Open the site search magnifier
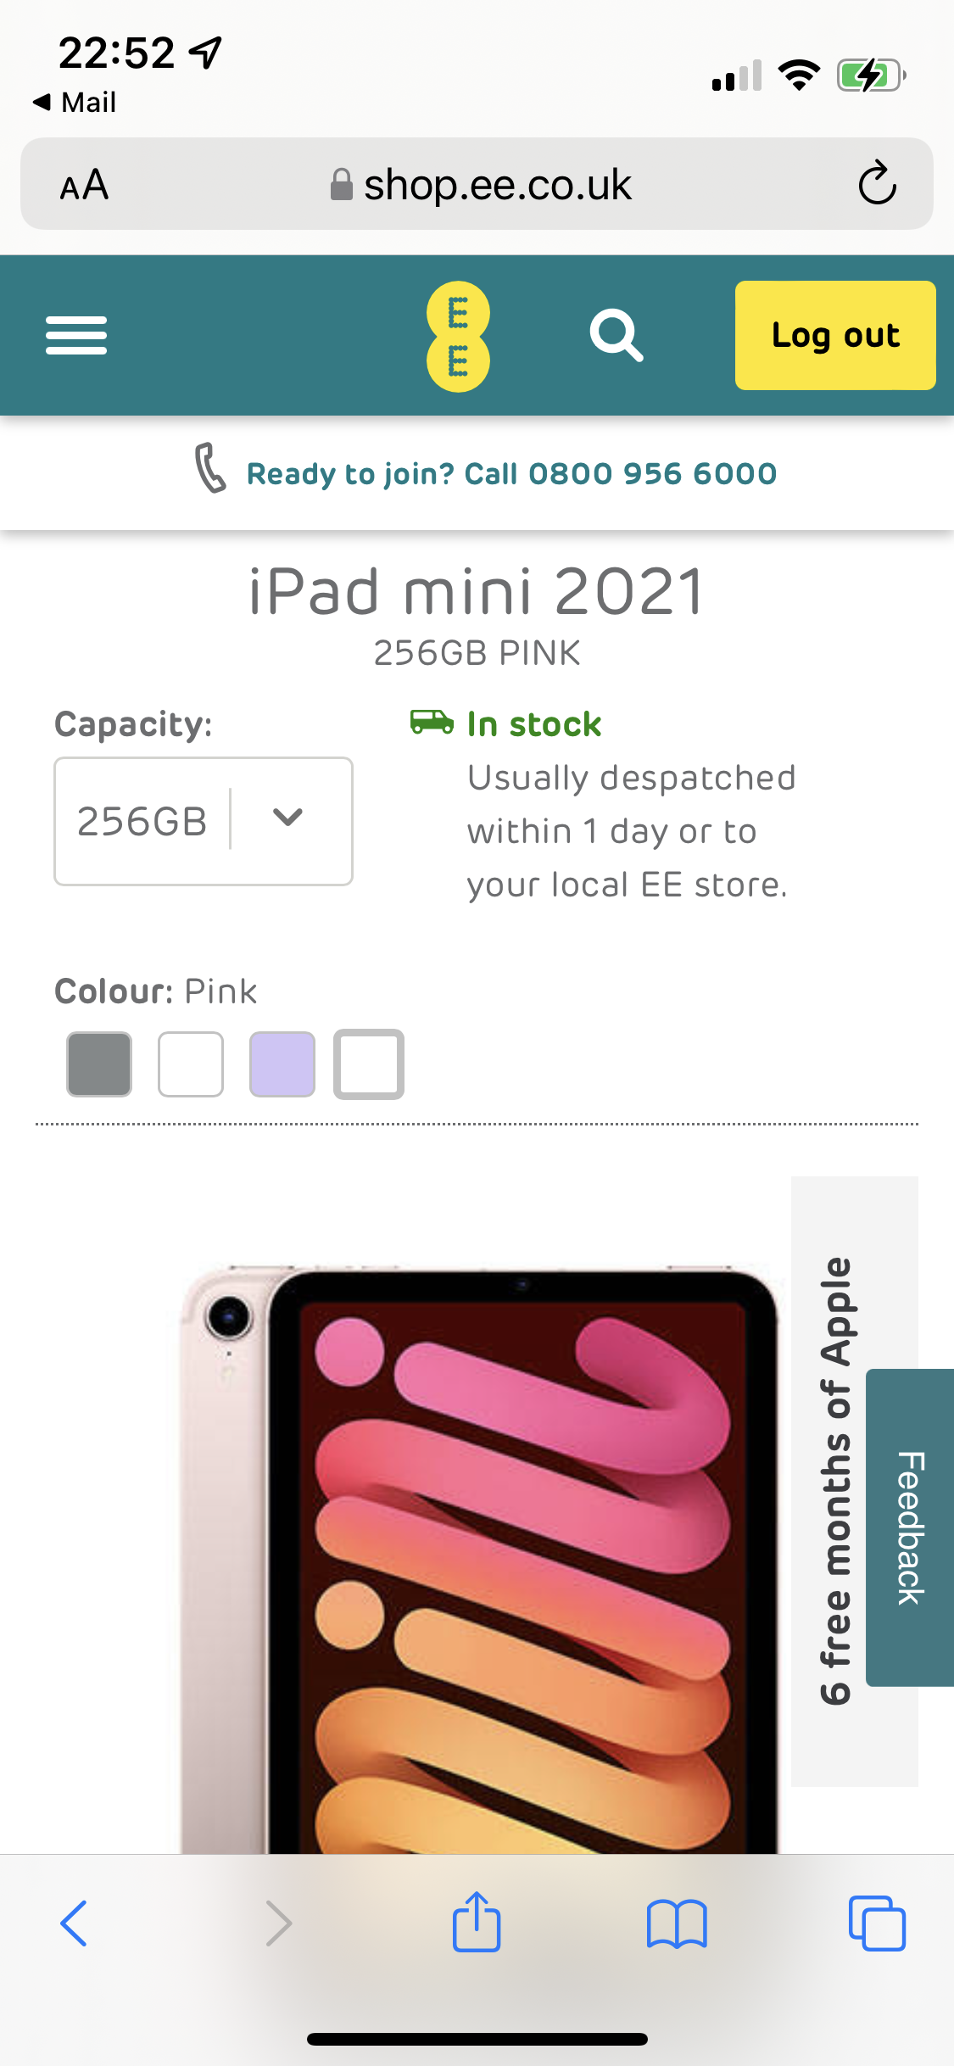Image resolution: width=954 pixels, height=2066 pixels. click(x=616, y=336)
